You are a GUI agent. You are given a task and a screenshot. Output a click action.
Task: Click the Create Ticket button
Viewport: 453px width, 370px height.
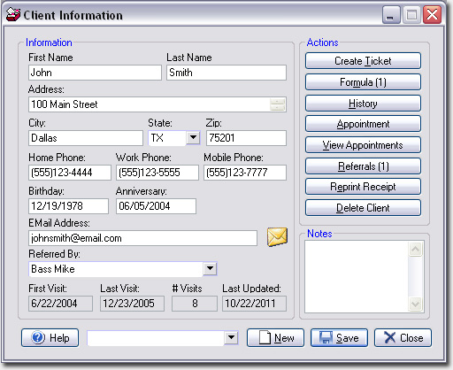click(363, 61)
